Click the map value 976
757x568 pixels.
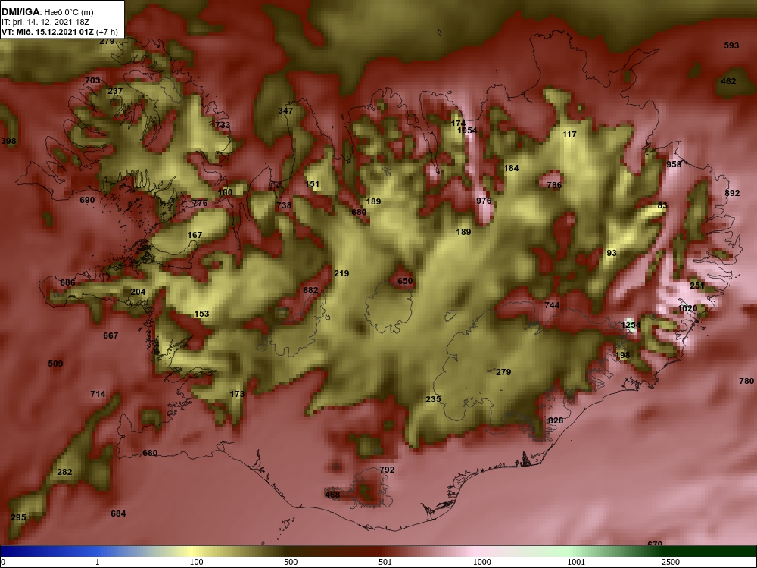(x=484, y=201)
